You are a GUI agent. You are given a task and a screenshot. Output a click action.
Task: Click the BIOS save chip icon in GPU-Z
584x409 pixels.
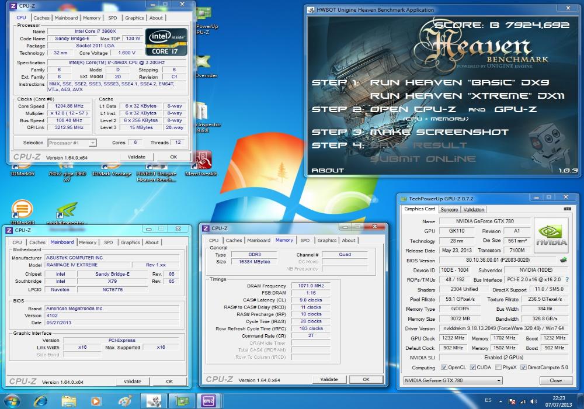[x=564, y=260]
